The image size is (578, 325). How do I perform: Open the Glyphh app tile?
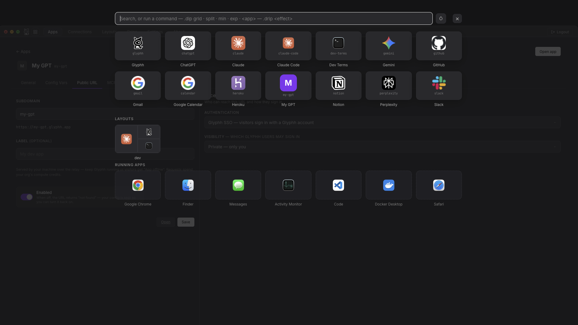click(x=138, y=46)
